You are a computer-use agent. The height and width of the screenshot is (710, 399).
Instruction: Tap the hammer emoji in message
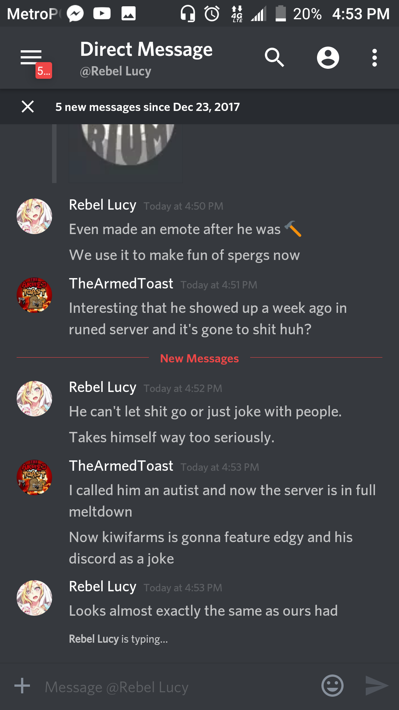coord(293,229)
